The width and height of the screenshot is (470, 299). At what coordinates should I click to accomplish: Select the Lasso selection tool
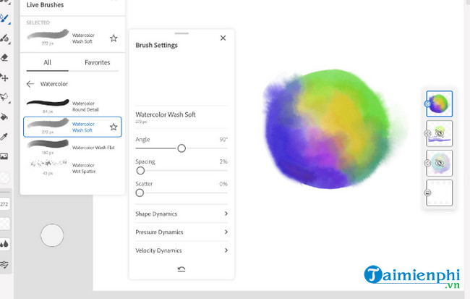pos(4,96)
